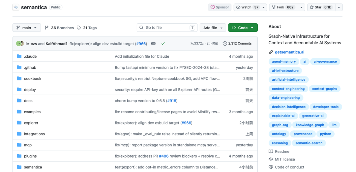The image size is (356, 172).
Task: Click the semantica repository logo icon
Action: (x=16, y=7)
